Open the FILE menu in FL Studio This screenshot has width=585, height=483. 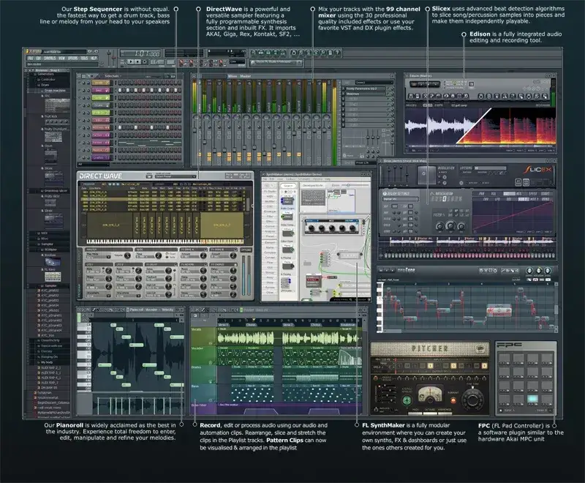pos(31,58)
